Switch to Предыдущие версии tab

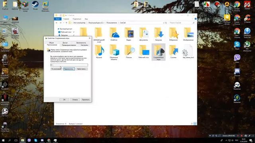[69, 45]
